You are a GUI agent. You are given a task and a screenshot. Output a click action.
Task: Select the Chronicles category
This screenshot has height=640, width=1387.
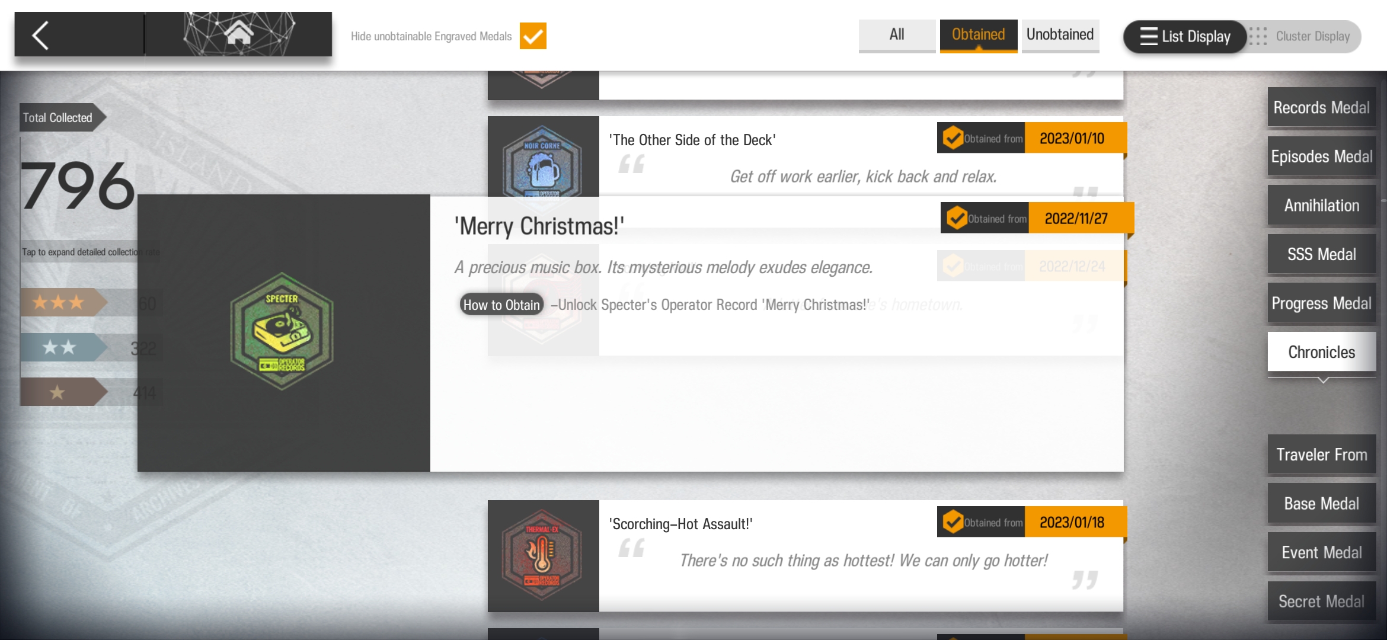coord(1322,352)
